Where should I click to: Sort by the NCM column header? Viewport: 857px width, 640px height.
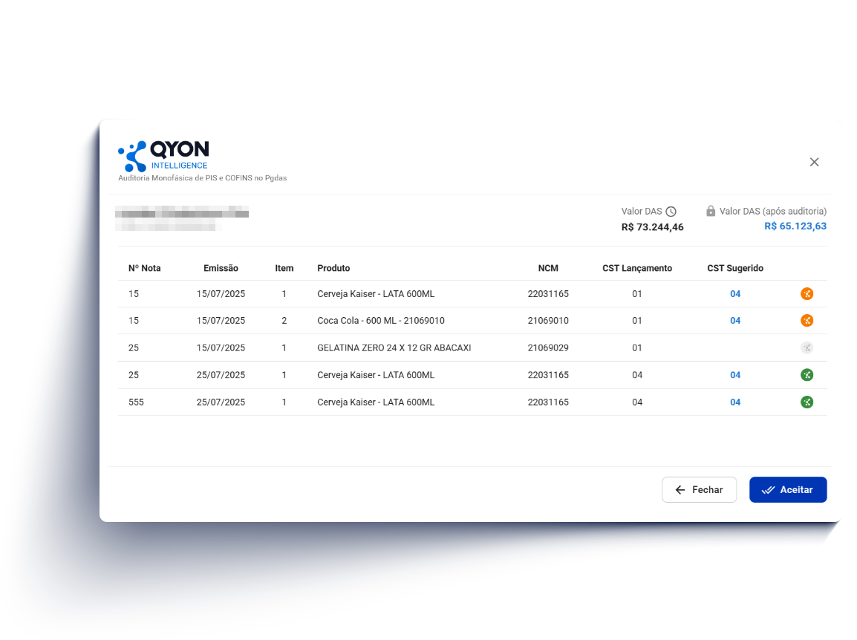[548, 268]
